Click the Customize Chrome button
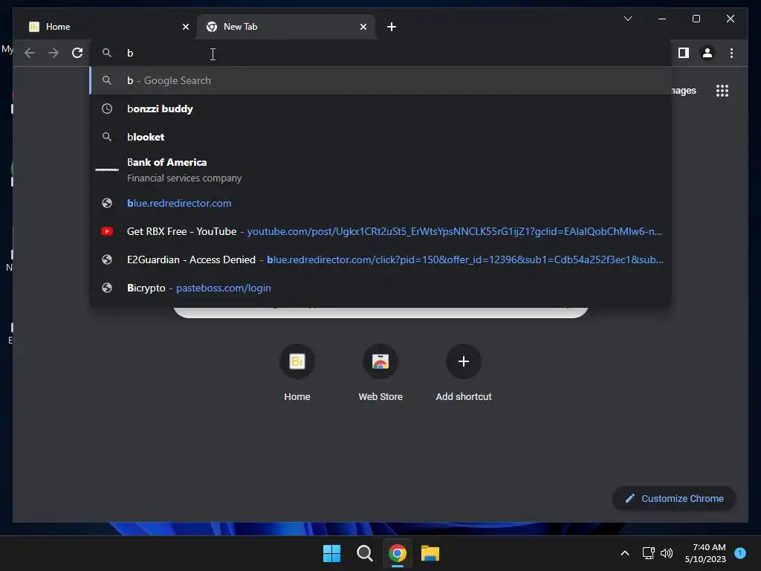Image resolution: width=761 pixels, height=571 pixels. pos(674,498)
